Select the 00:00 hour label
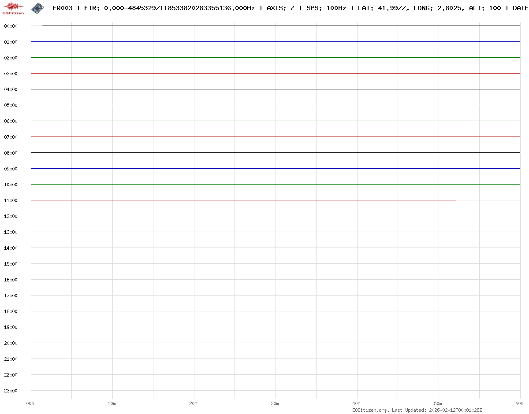Viewport: 529px width, 414px height. coord(11,26)
